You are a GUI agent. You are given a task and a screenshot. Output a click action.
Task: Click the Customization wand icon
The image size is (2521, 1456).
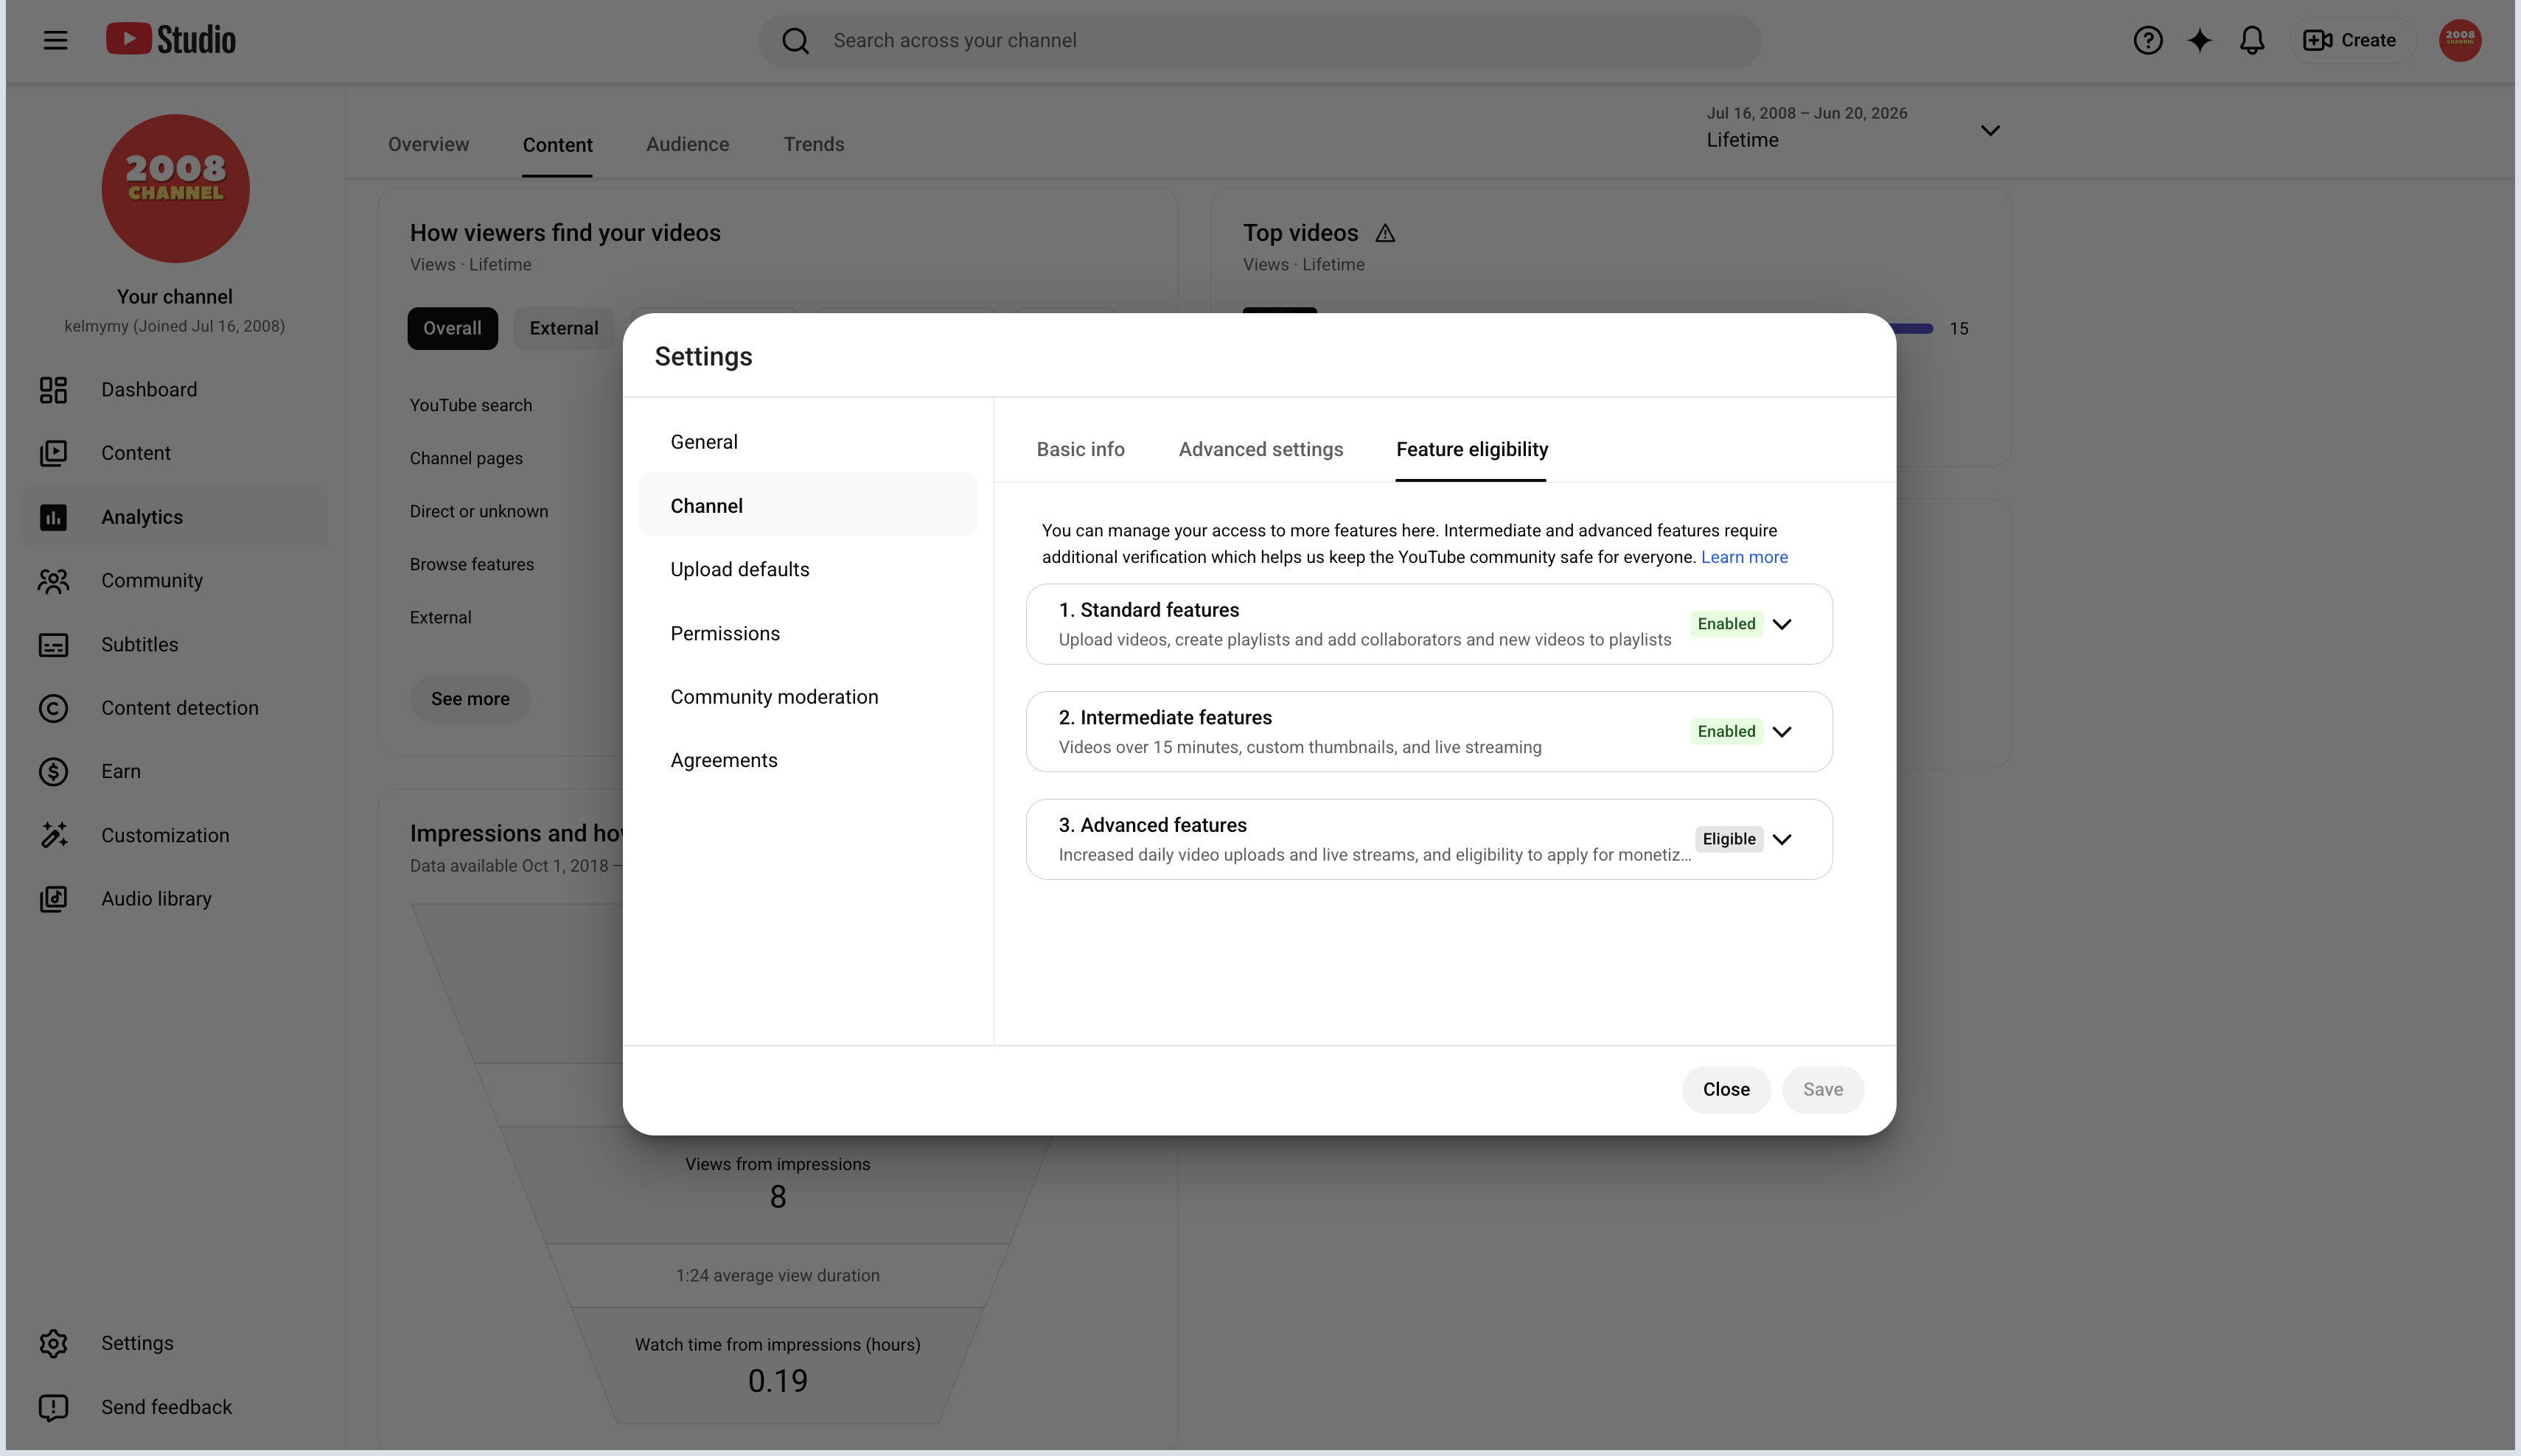(x=53, y=835)
